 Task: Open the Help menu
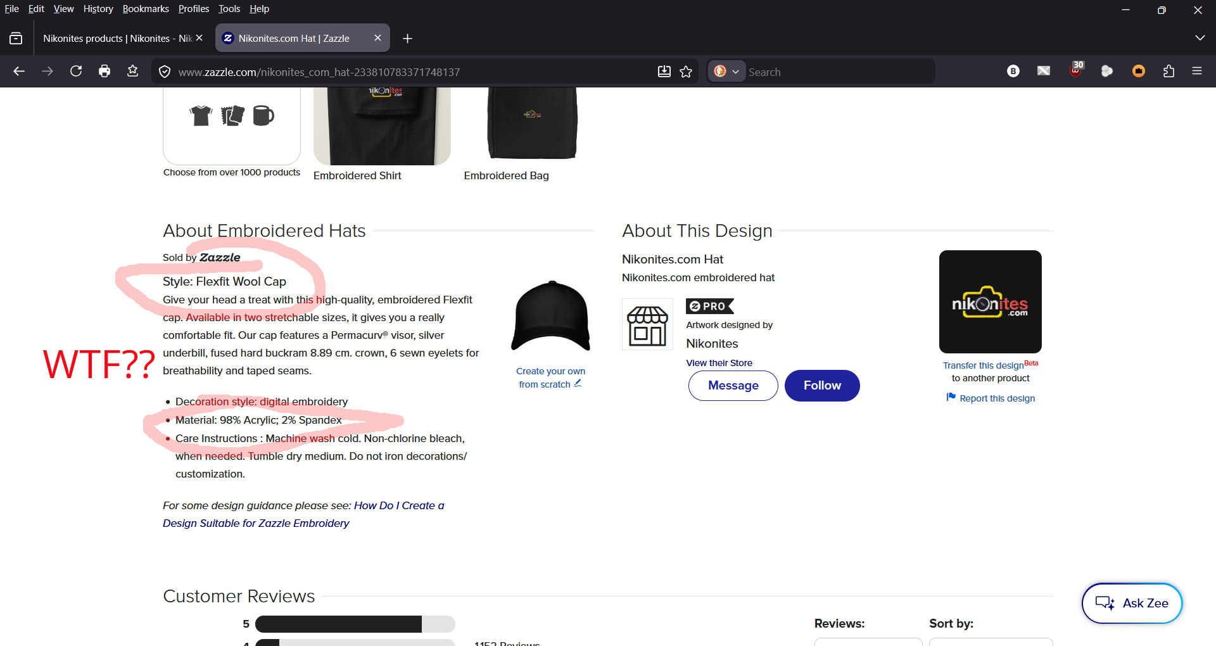point(259,9)
